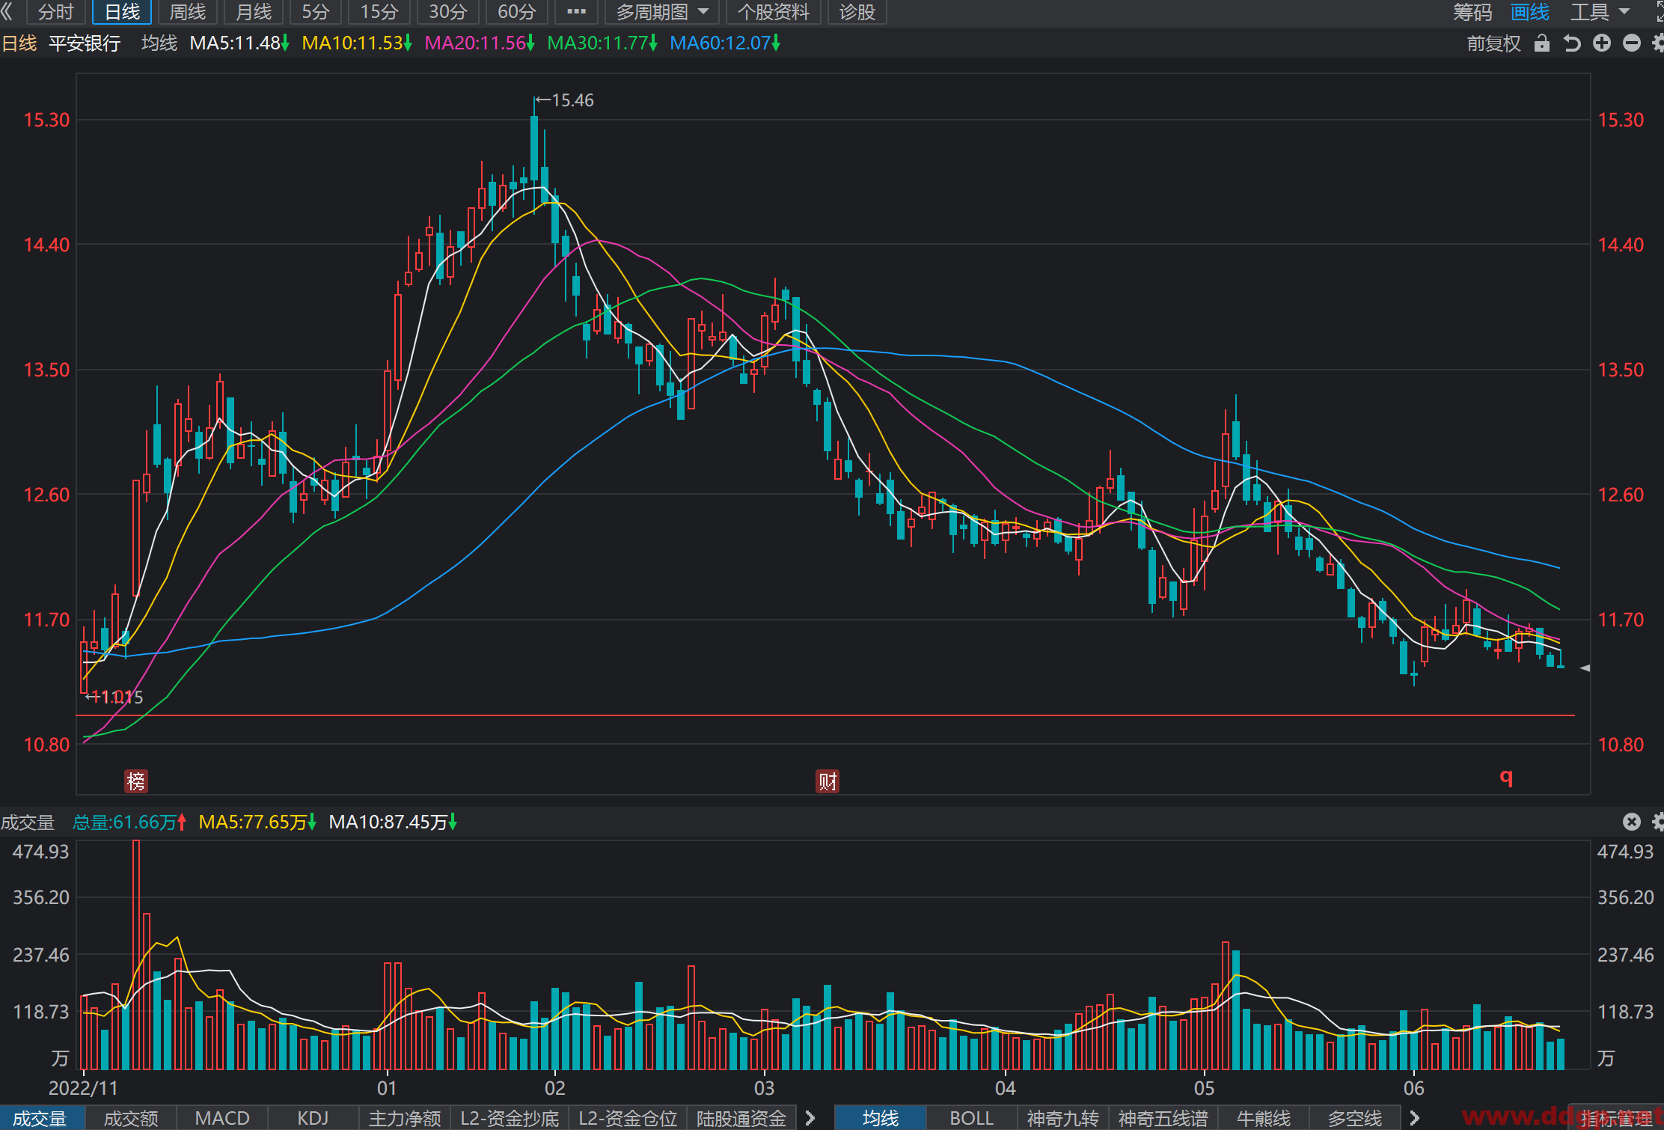This screenshot has height=1130, width=1664.
Task: Select 成交量 sub-indicator tab
Action: 40,1118
